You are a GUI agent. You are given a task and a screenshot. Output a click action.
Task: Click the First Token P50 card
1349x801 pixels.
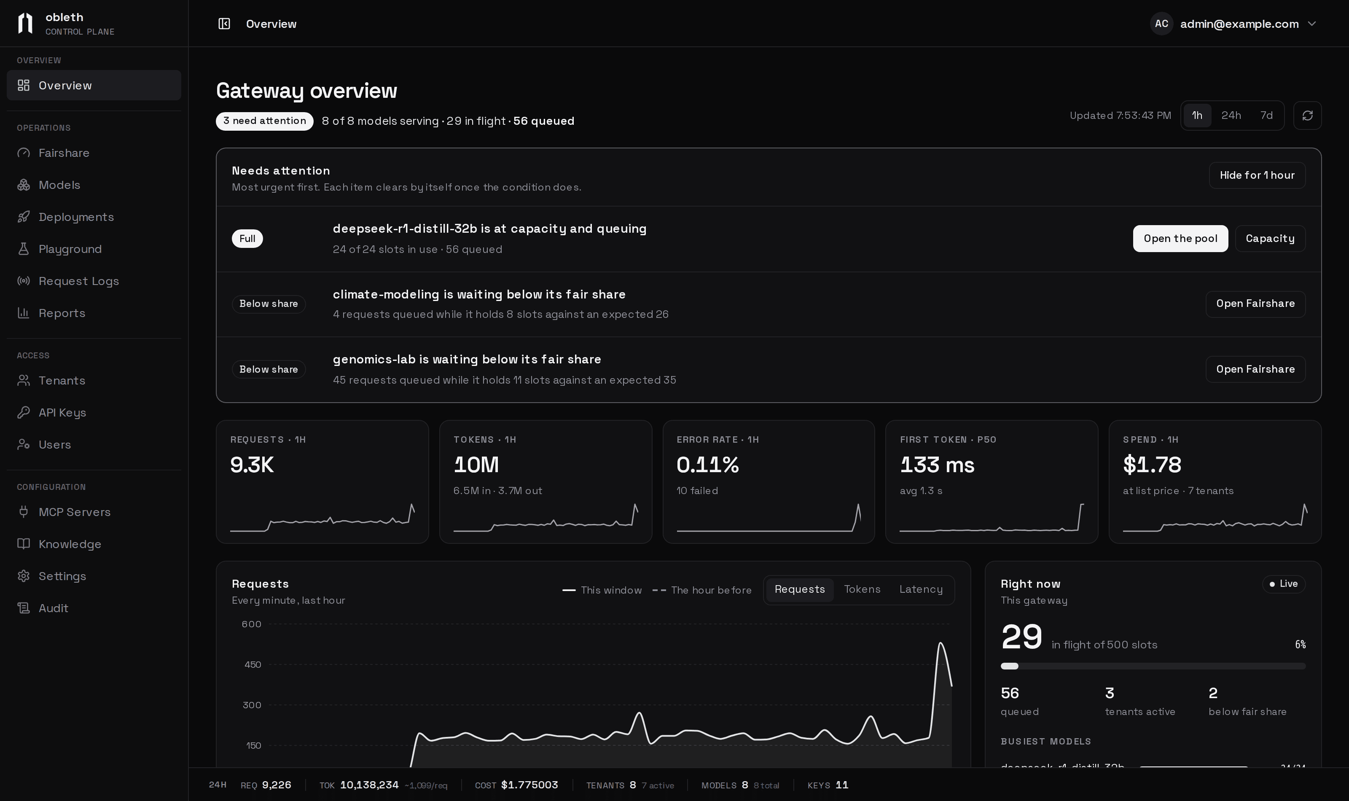(x=991, y=481)
